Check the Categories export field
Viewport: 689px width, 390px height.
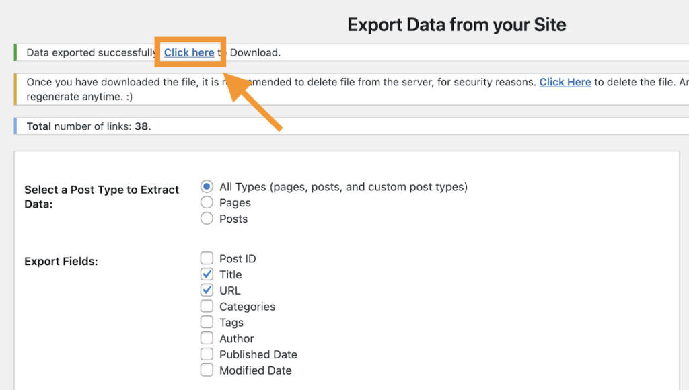click(207, 306)
